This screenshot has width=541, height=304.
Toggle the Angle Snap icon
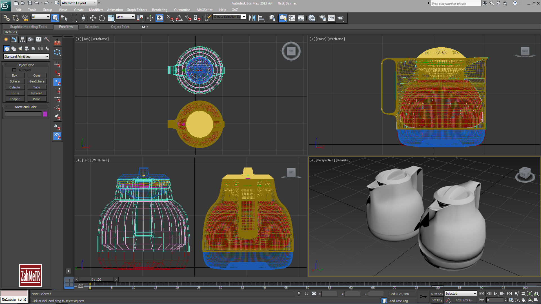(x=179, y=18)
